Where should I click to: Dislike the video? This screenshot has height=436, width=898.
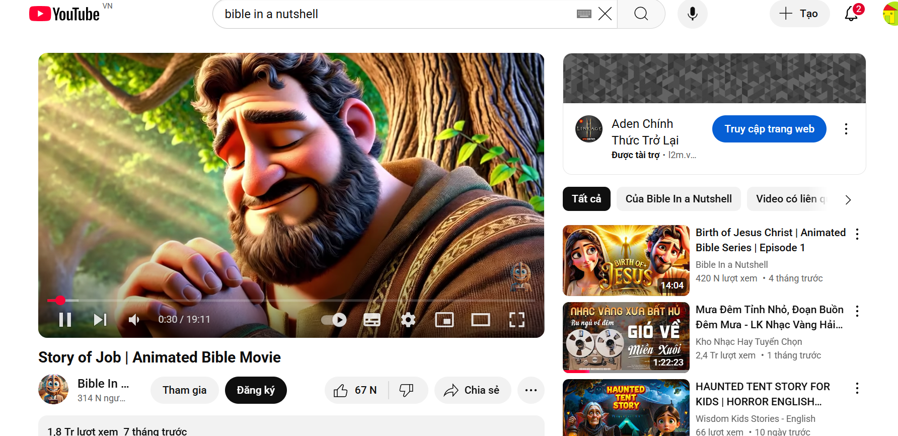[407, 390]
